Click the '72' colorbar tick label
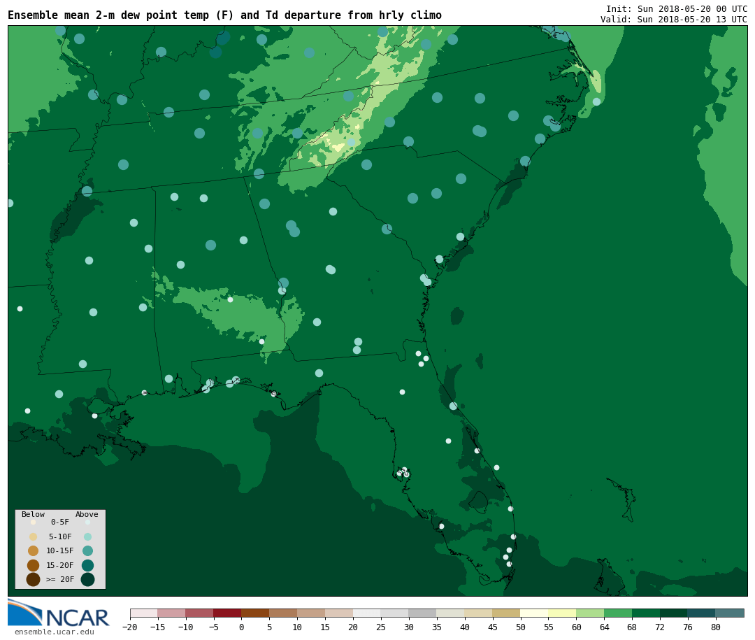Image resolution: width=755 pixels, height=640 pixels. [660, 627]
